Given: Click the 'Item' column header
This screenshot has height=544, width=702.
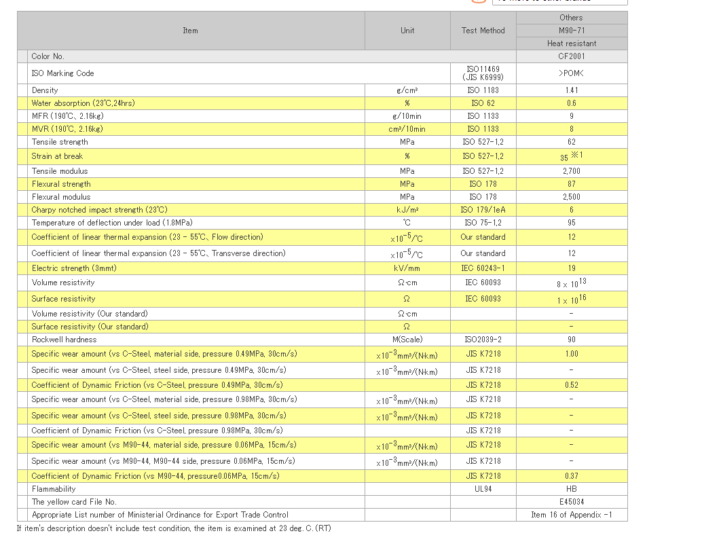Looking at the screenshot, I should tap(190, 31).
